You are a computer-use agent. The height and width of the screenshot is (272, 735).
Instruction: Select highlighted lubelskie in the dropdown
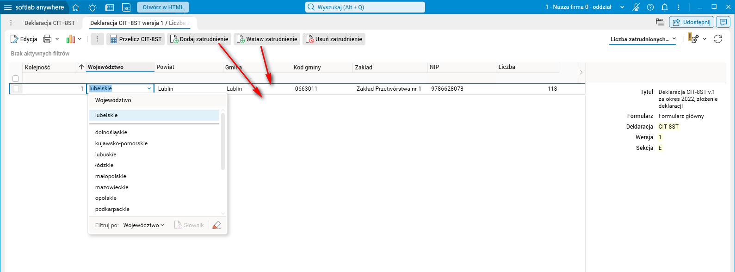point(154,115)
